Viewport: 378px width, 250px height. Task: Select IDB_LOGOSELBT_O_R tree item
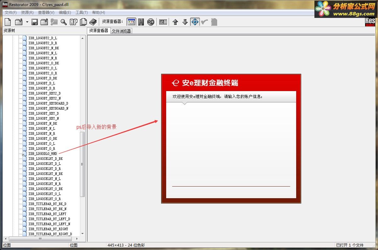click(x=44, y=199)
